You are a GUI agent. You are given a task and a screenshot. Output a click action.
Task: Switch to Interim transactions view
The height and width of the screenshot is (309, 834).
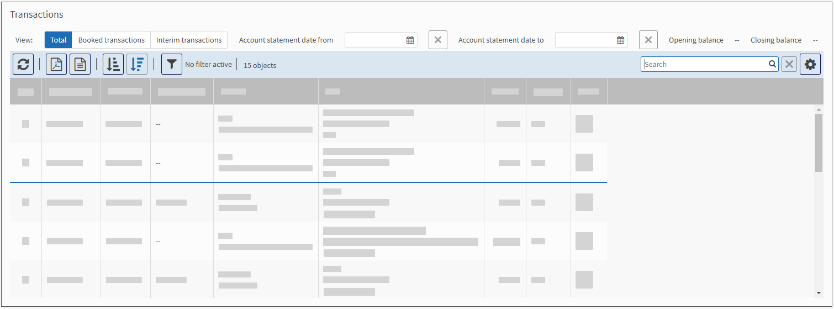pos(189,40)
